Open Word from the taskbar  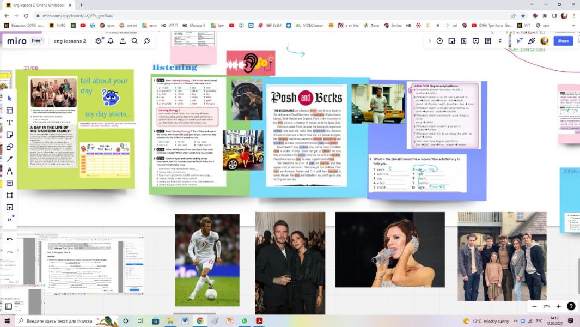tap(185, 320)
